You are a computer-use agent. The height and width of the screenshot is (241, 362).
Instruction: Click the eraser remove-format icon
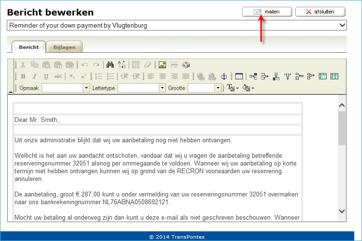click(x=148, y=64)
